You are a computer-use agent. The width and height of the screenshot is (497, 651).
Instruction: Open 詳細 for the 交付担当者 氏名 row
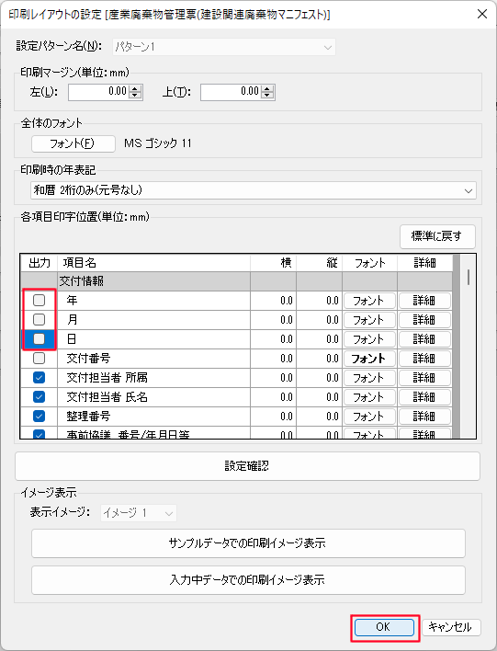[424, 397]
